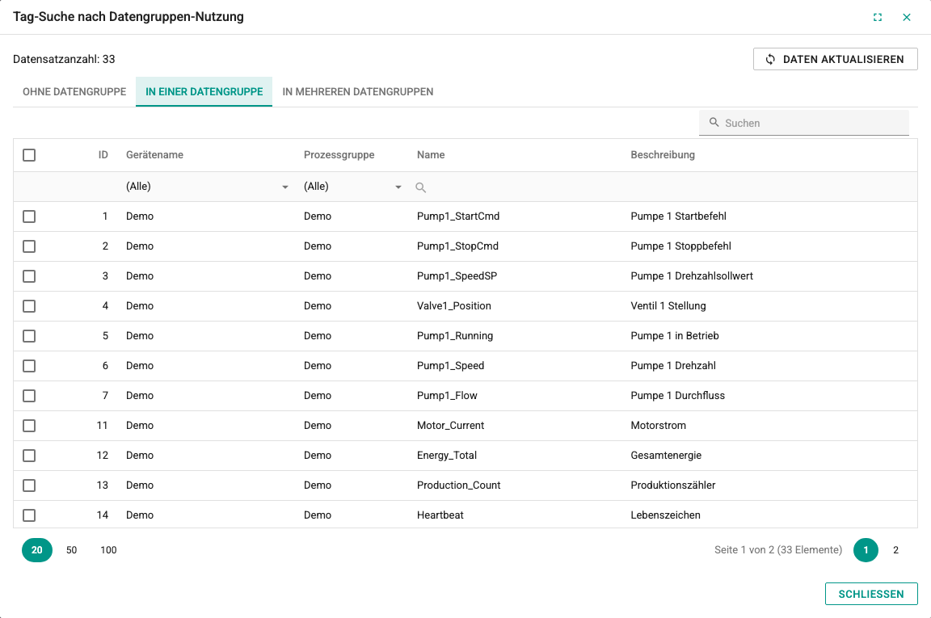Click the 'Pumpe 1 Drehzahlsollwert' description
Image resolution: width=931 pixels, height=618 pixels.
click(x=692, y=276)
